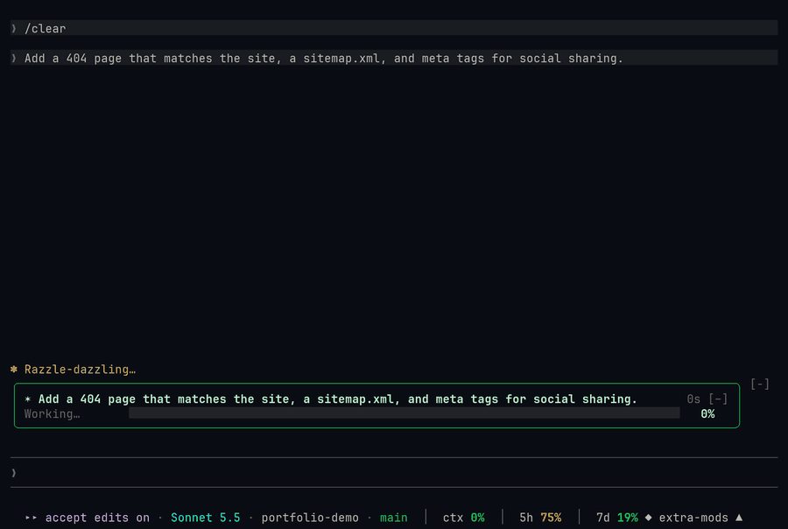Click the task progress bar
788x529 pixels.
pos(404,413)
